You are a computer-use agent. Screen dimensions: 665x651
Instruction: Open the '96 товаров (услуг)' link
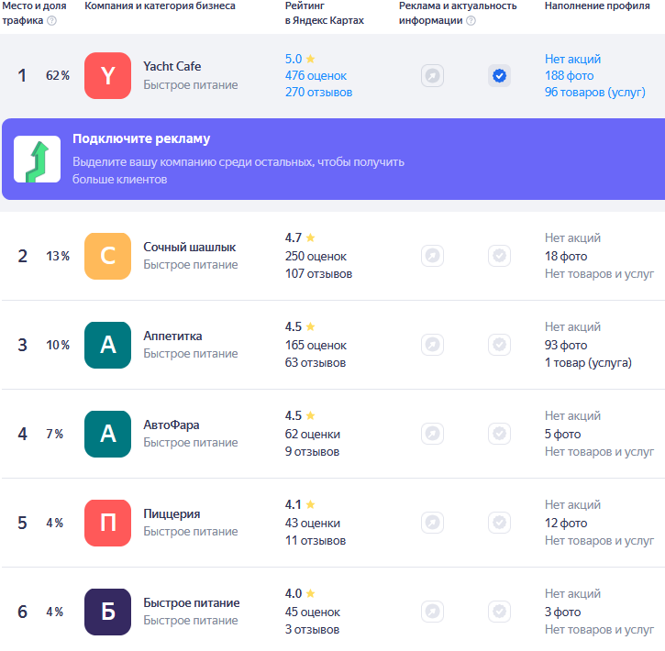click(x=595, y=93)
